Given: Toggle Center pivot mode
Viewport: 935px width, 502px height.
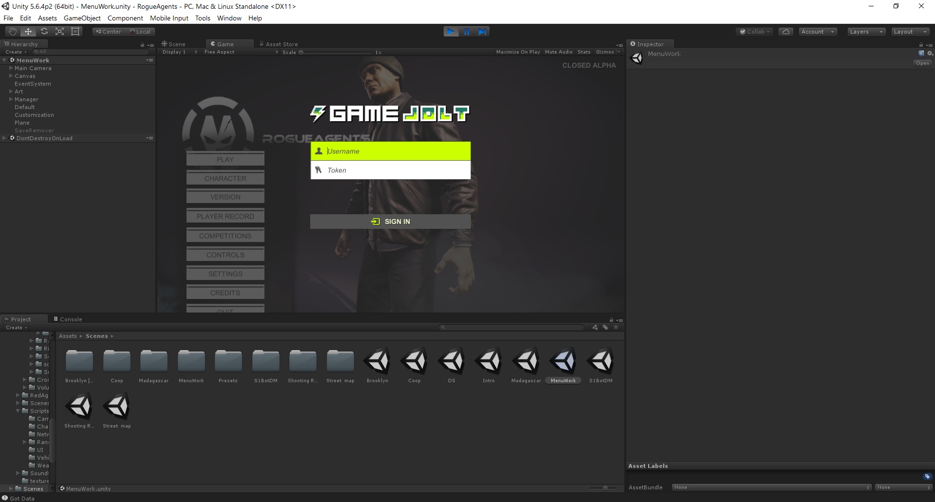Looking at the screenshot, I should pyautogui.click(x=108, y=31).
